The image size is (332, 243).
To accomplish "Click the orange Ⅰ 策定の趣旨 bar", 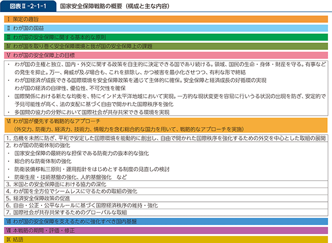I will point(166,19).
